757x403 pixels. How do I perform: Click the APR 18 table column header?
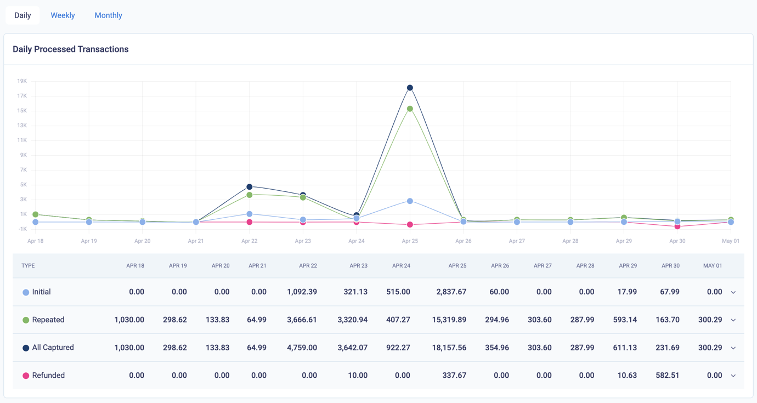point(135,265)
